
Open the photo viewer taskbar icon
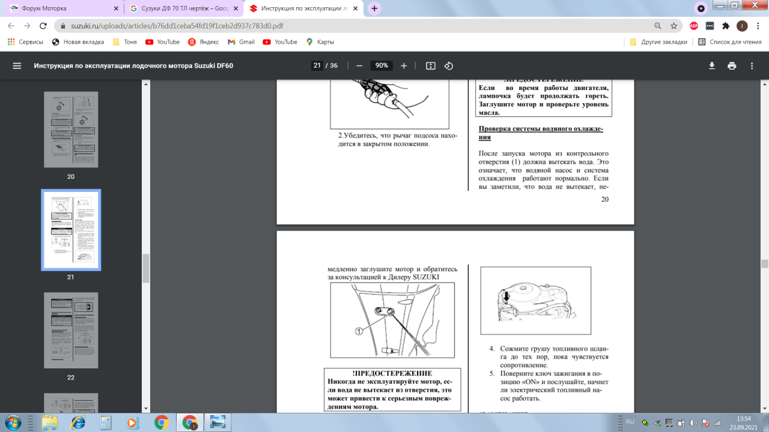click(217, 422)
